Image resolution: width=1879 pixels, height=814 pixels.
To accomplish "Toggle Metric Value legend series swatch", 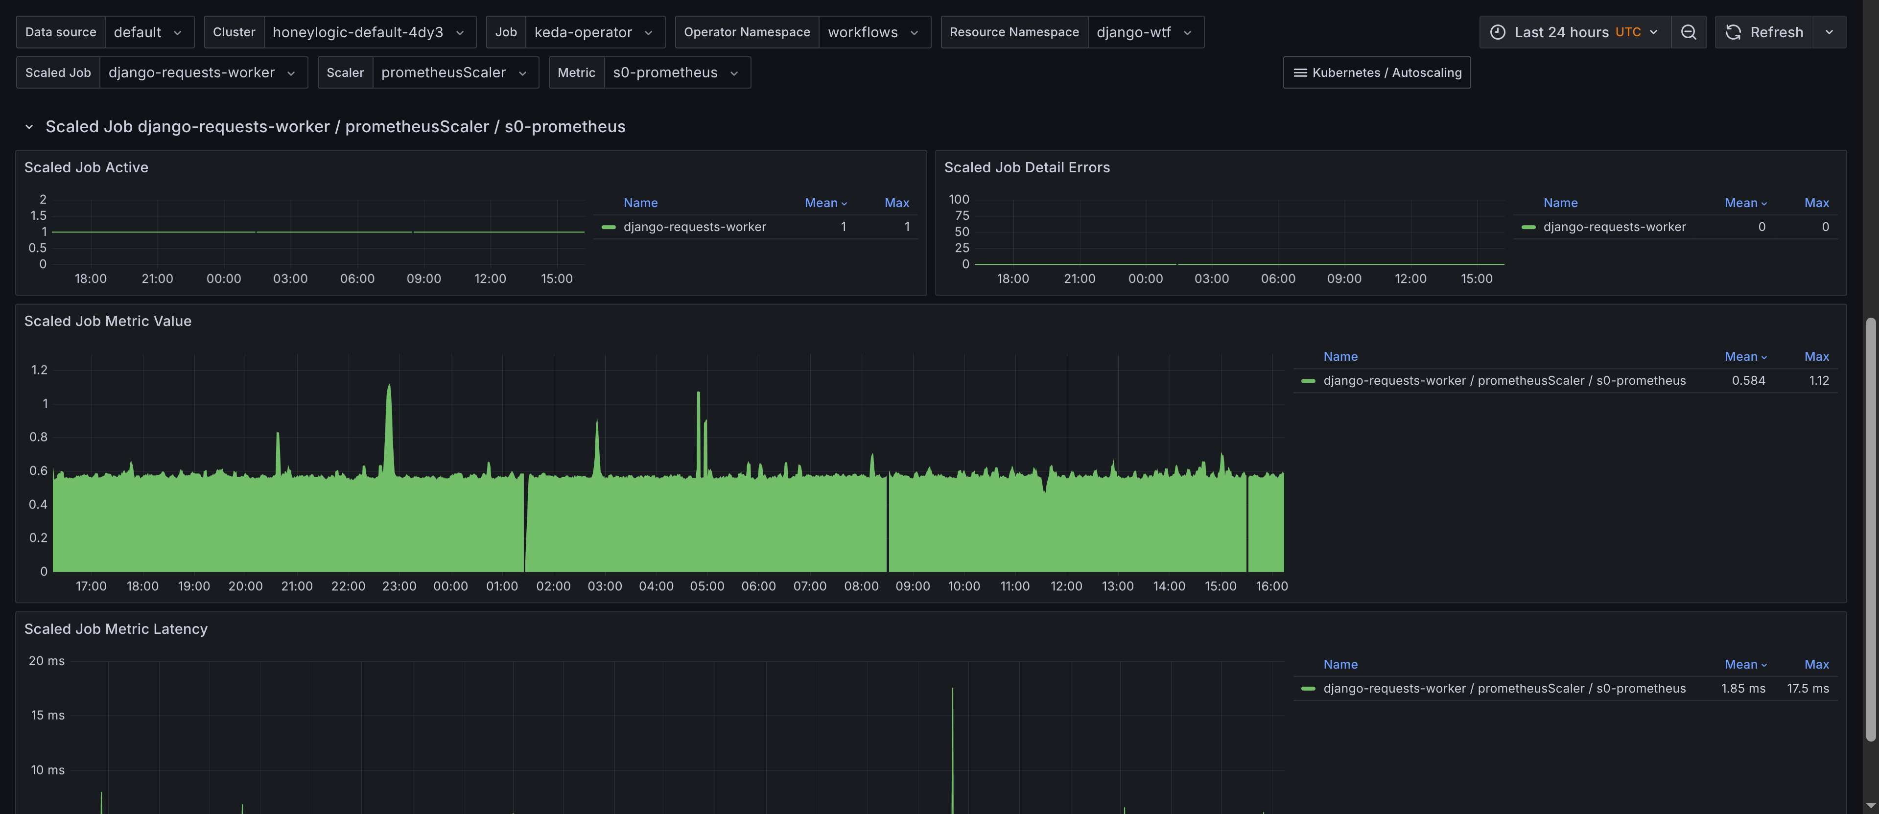I will [1308, 381].
